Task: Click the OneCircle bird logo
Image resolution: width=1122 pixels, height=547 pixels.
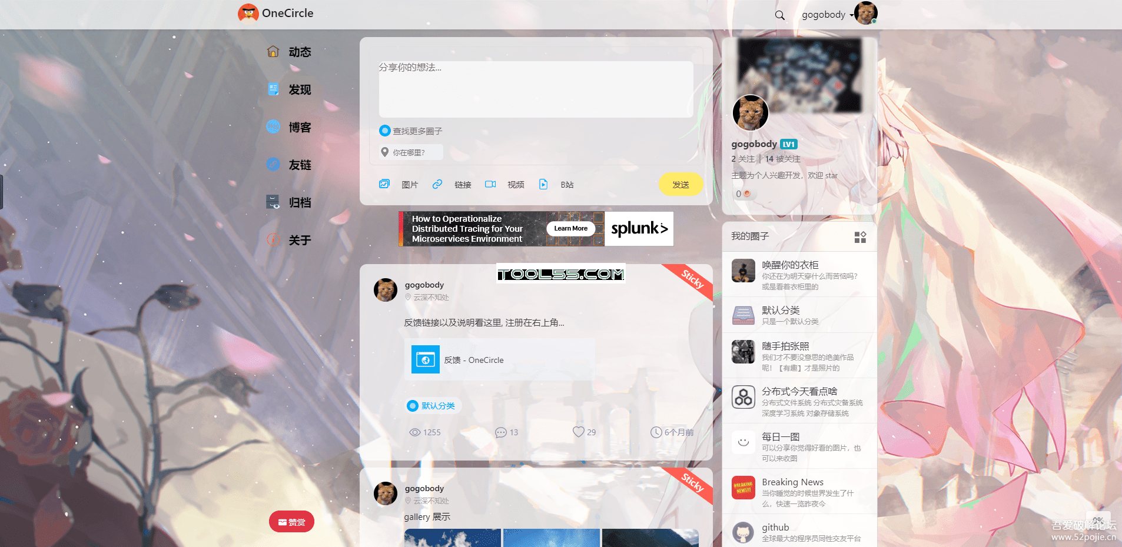Action: [x=248, y=13]
